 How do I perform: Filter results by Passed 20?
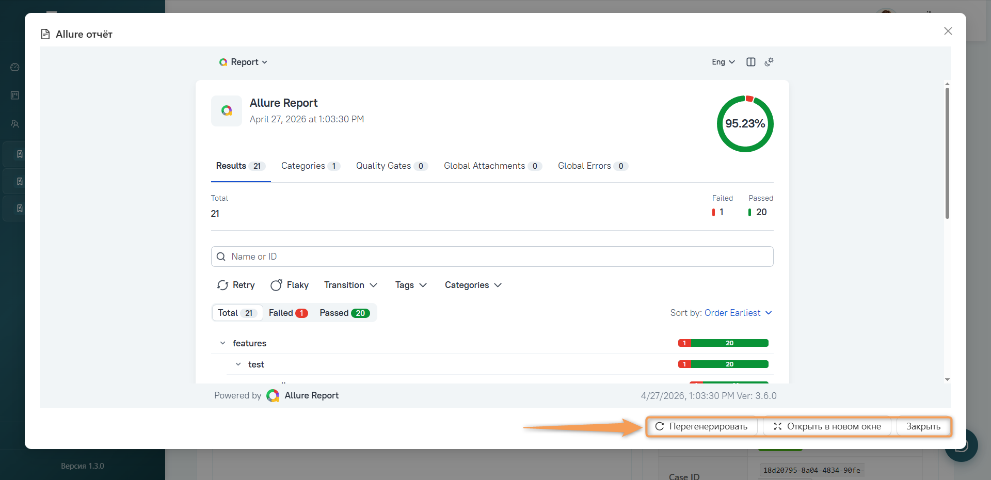(x=345, y=313)
